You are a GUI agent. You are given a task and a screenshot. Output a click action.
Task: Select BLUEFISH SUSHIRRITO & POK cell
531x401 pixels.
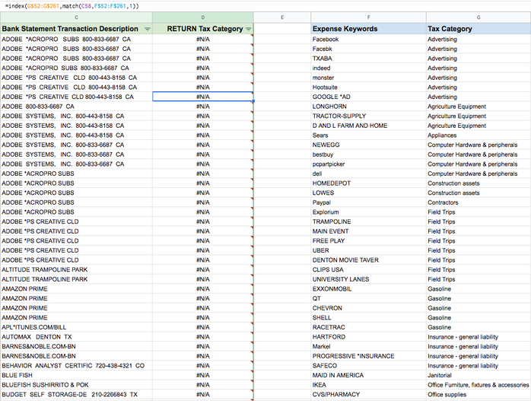(76, 385)
